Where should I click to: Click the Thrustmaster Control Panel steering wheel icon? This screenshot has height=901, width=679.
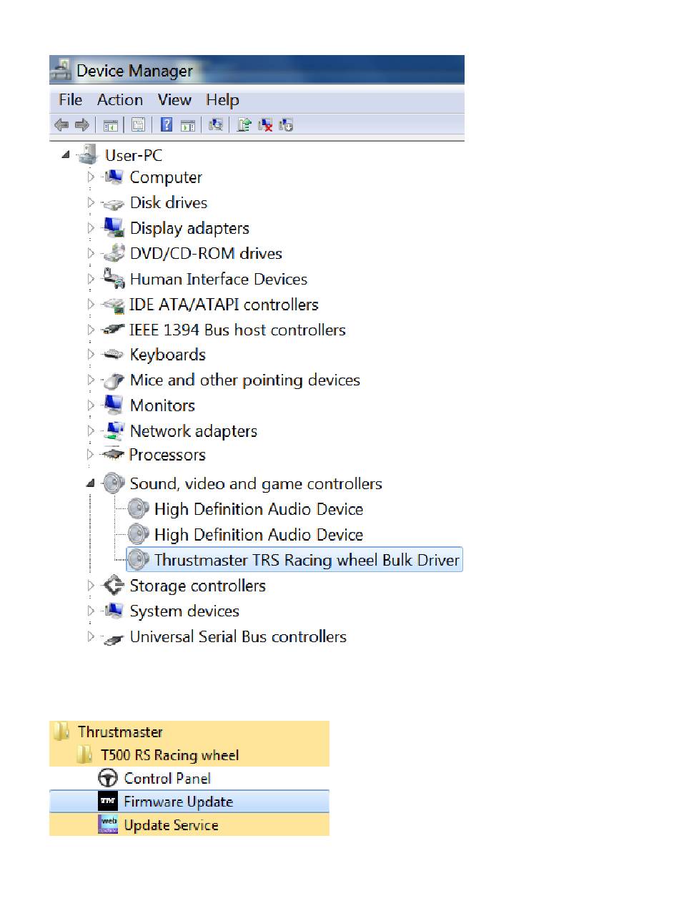pyautogui.click(x=108, y=778)
